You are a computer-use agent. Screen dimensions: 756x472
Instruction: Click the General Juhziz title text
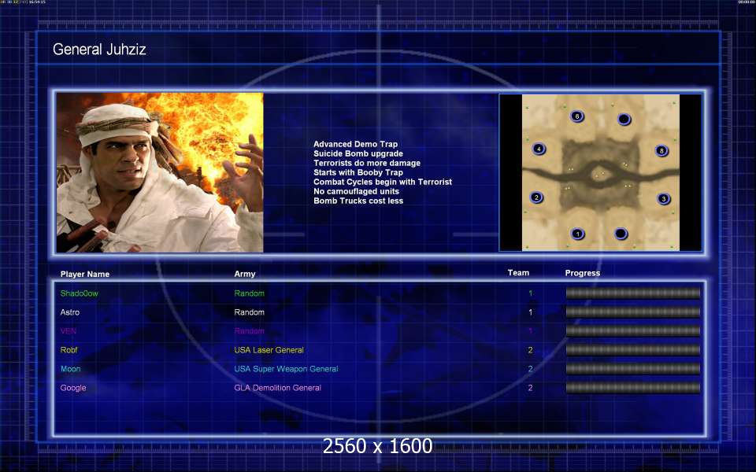(x=99, y=49)
